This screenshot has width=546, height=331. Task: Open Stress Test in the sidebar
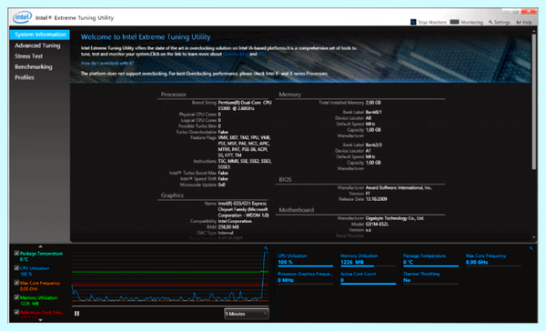[x=28, y=56]
